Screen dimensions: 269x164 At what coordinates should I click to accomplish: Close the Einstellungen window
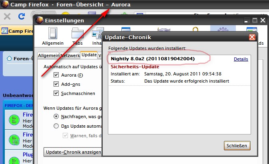263,20
